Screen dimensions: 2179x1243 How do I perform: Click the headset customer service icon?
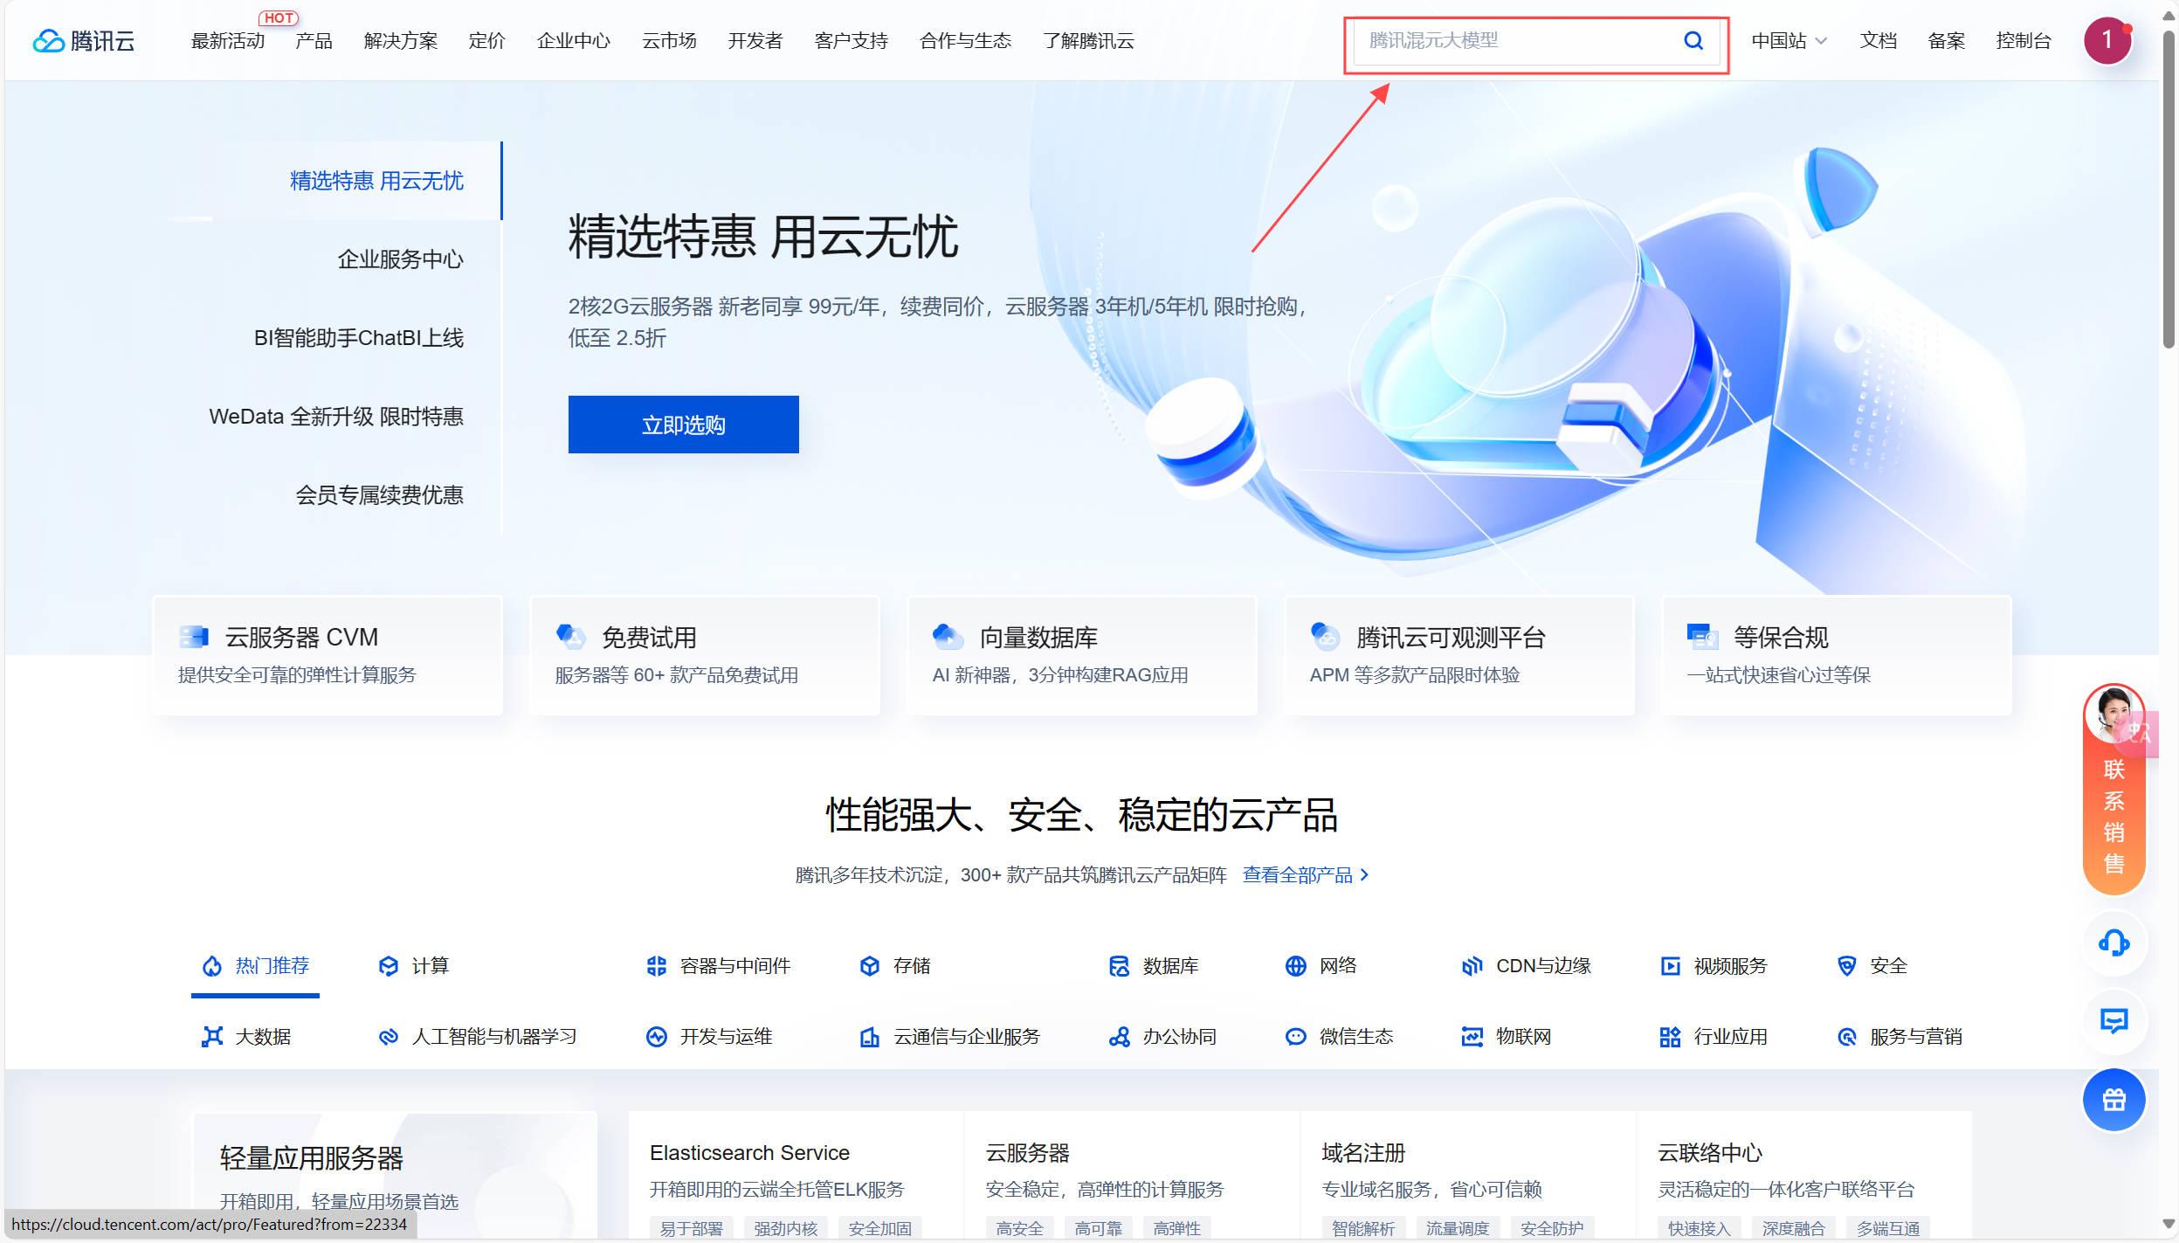[x=2113, y=943]
